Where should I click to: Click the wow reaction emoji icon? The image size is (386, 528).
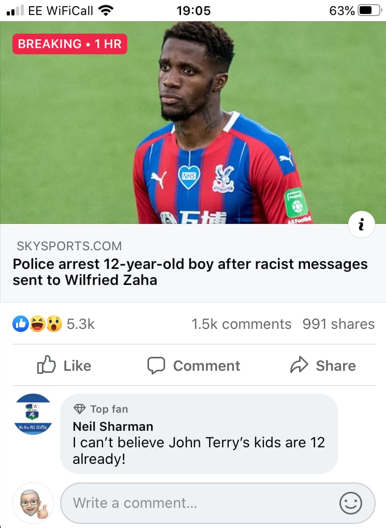54,324
